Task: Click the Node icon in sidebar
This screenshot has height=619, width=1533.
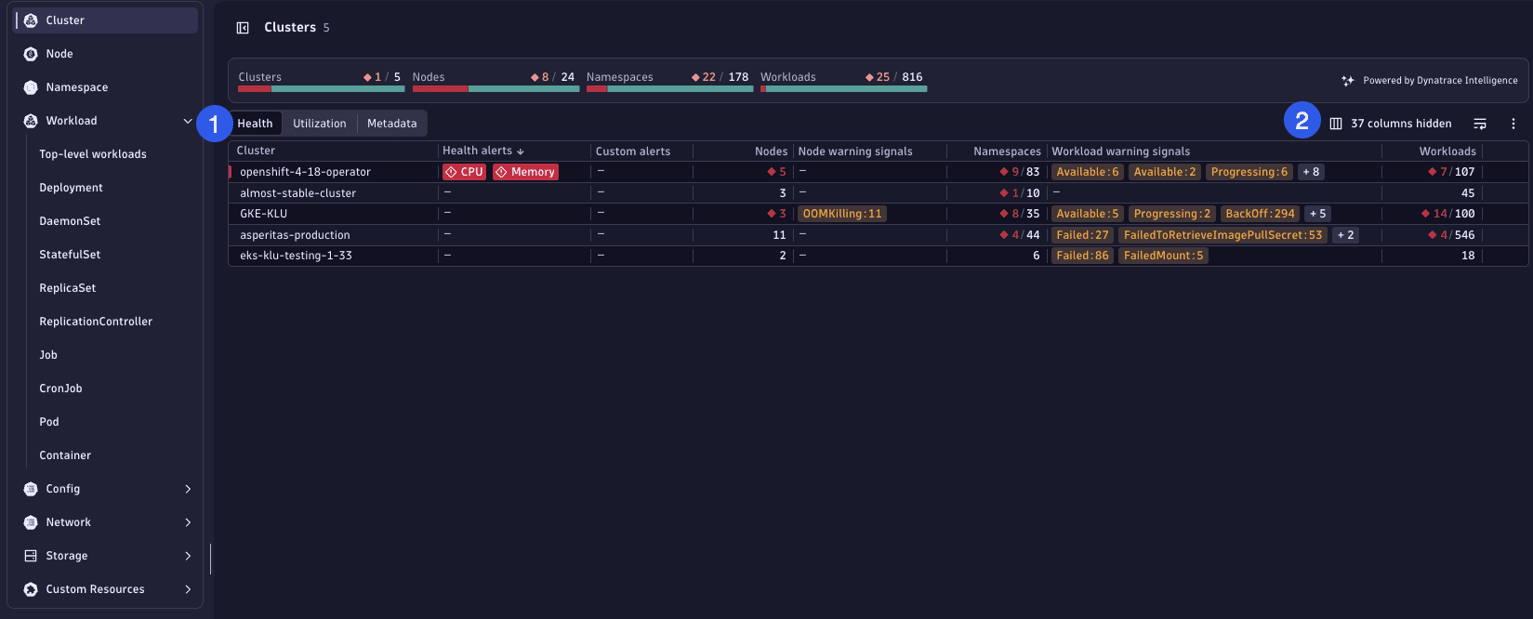Action: tap(31, 54)
